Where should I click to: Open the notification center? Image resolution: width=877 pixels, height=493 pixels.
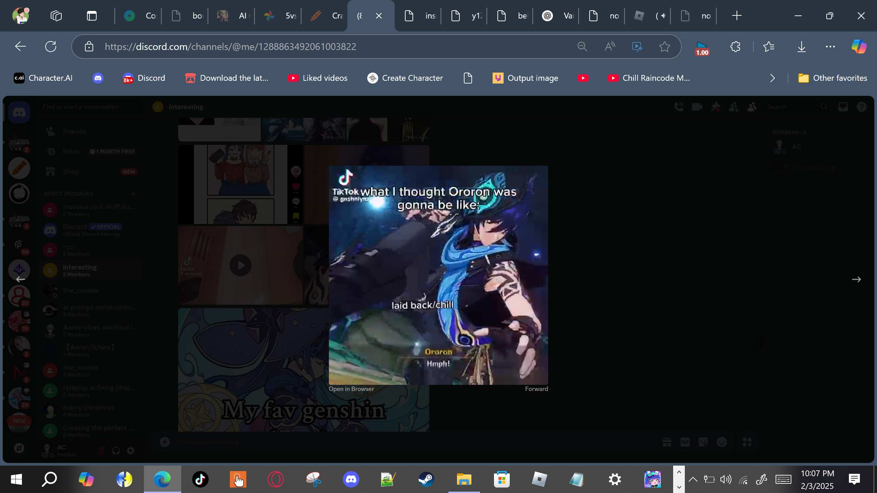pos(854,479)
